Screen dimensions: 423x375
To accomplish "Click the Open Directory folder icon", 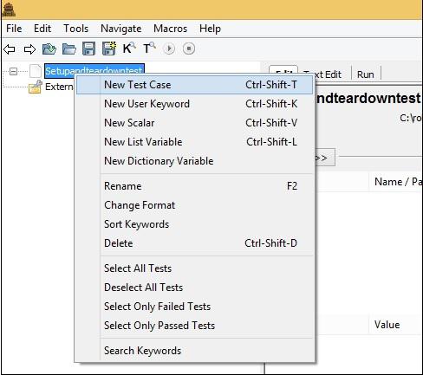I will tap(69, 48).
